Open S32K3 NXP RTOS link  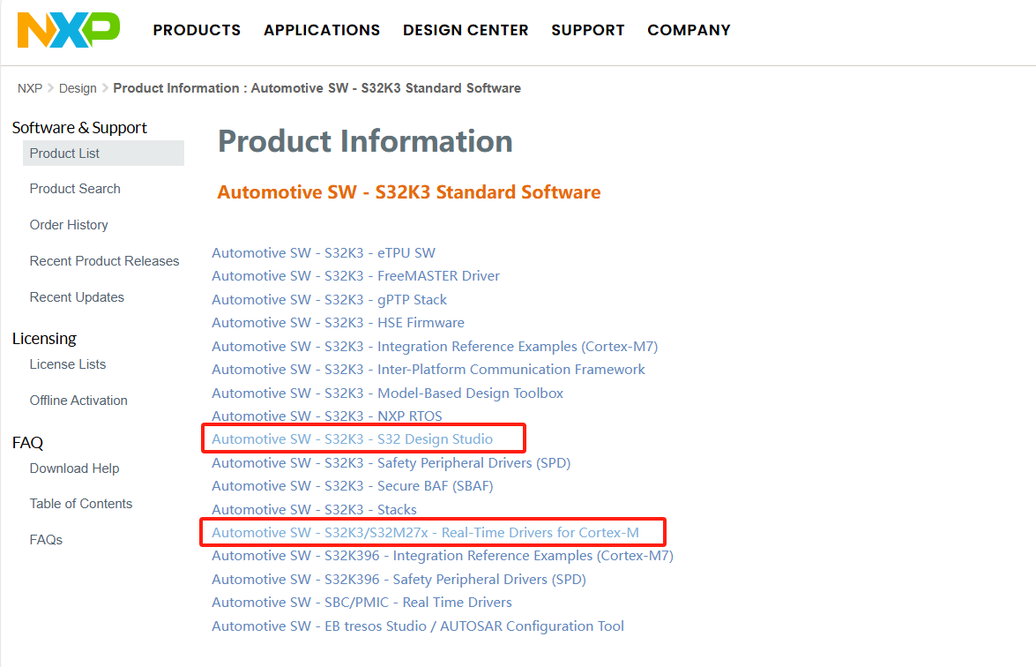327,416
